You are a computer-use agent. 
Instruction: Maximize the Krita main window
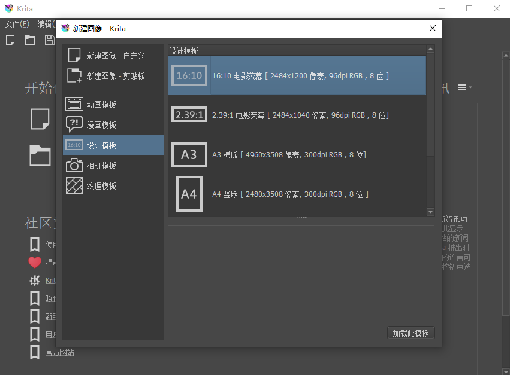click(469, 8)
